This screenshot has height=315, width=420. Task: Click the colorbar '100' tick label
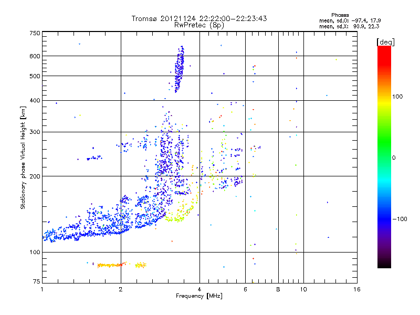(397, 97)
